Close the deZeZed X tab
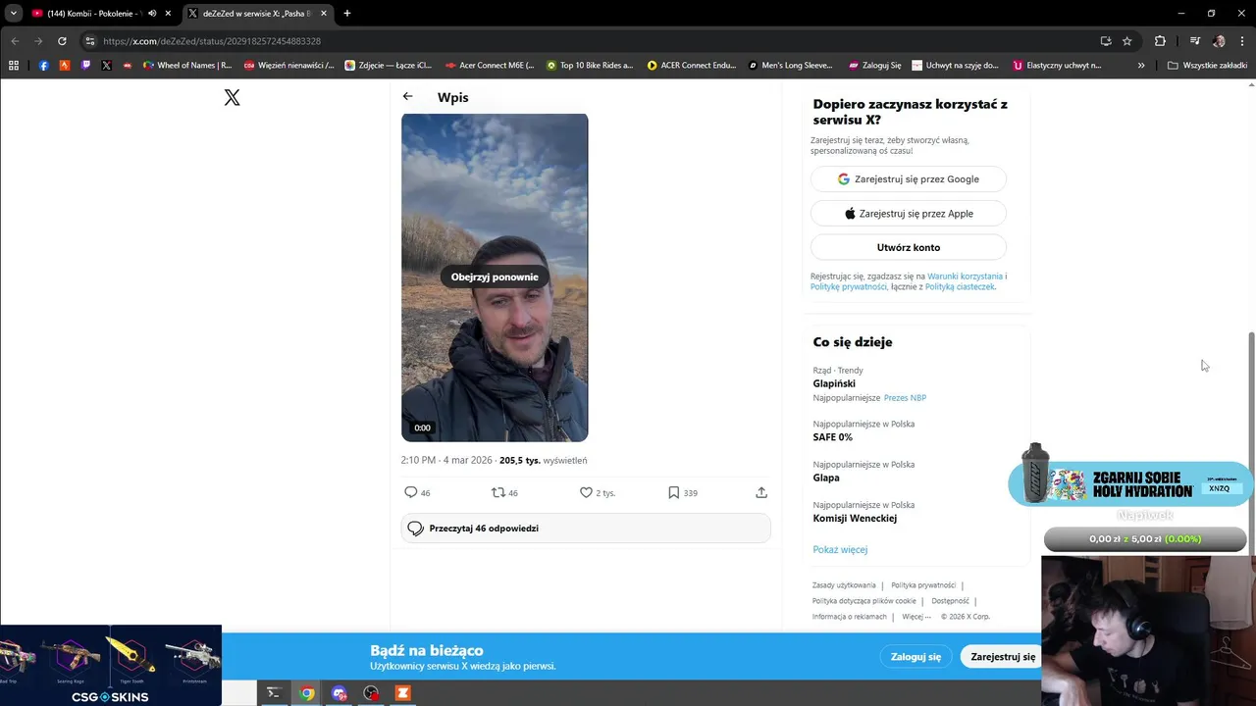Image resolution: width=1256 pixels, height=706 pixels. (x=324, y=14)
